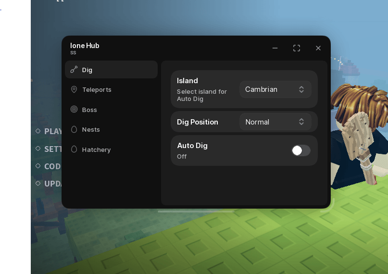The width and height of the screenshot is (388, 274).
Task: Click the 'Select island for Auto Dig' description
Action: [x=201, y=95]
